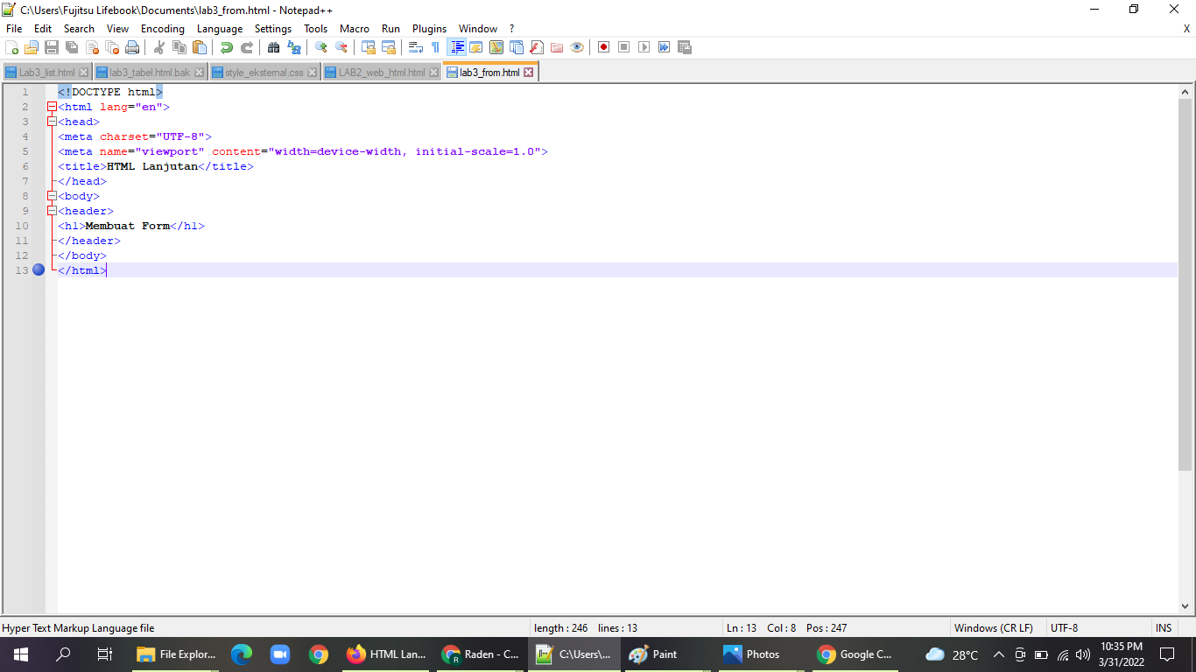This screenshot has width=1196, height=672.
Task: Toggle the Function List toolbar icon
Action: tap(537, 47)
